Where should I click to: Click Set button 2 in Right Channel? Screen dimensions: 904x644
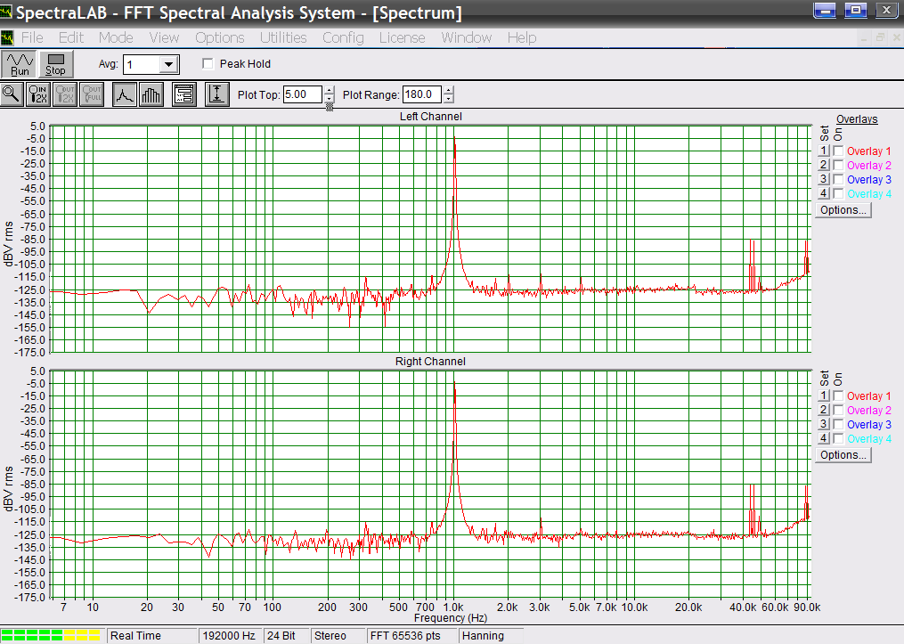[823, 411]
